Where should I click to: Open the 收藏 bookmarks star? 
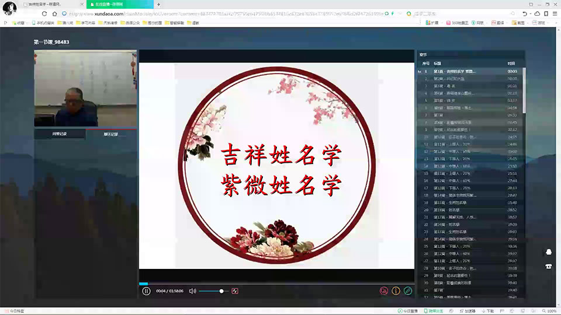tap(18, 23)
